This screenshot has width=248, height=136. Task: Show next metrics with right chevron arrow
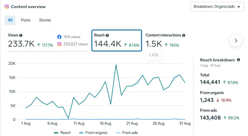(236, 41)
